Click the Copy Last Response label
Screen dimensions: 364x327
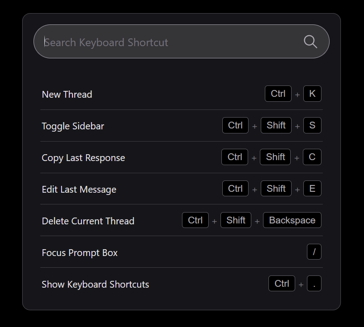pos(83,158)
